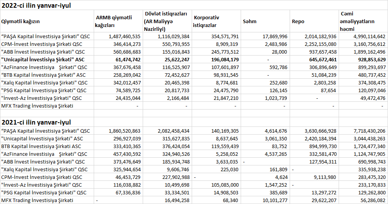Select cell with value 560,686,683
Image resolution: width=388 pixels, height=204 pixels.
[118, 52]
